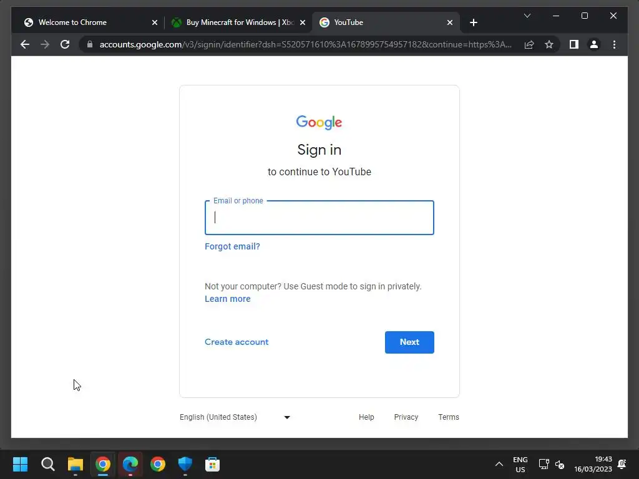Screen dimensions: 639x479
Task: Share this page using the share icon
Action: 529,44
